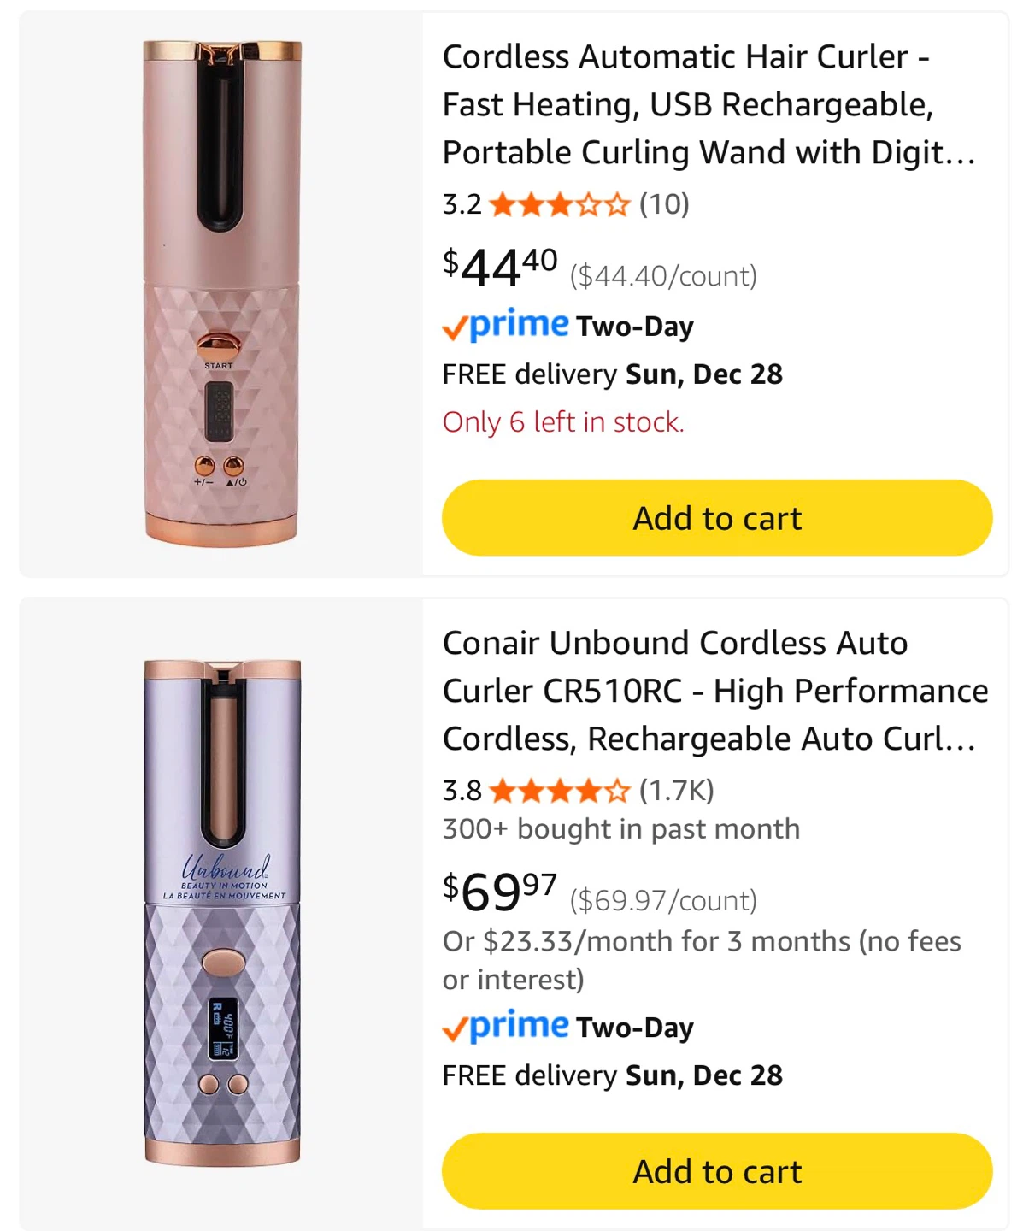Open the Cordless Automatic Hair Curler title link

point(709,104)
